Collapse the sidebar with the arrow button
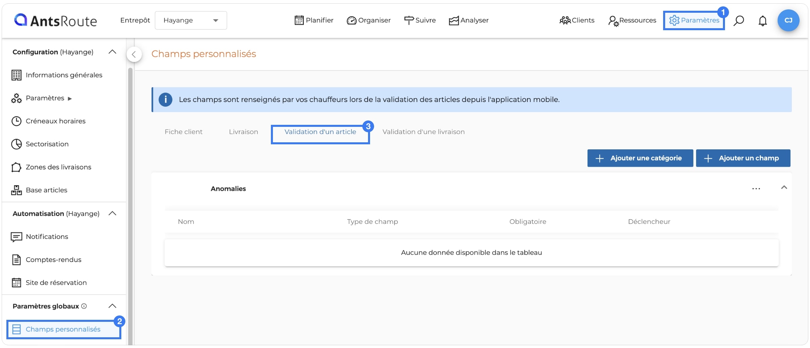810x348 pixels. [134, 54]
